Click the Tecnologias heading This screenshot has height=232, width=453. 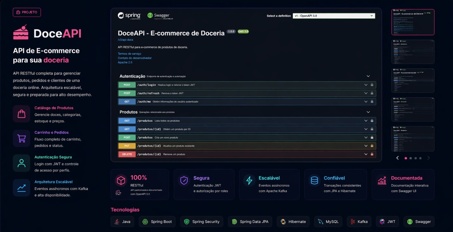(125, 210)
